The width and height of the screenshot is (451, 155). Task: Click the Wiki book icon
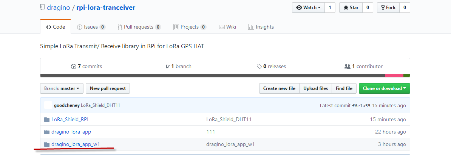coord(222,27)
